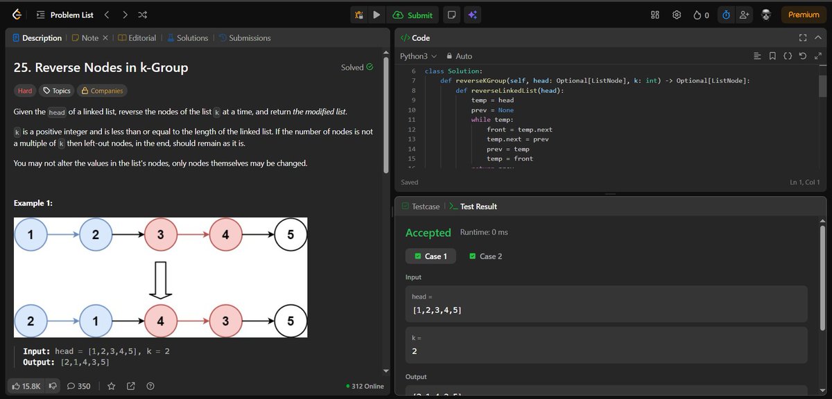Go to previous problem arrow
Viewport: 832px width, 399px height.
pos(106,15)
